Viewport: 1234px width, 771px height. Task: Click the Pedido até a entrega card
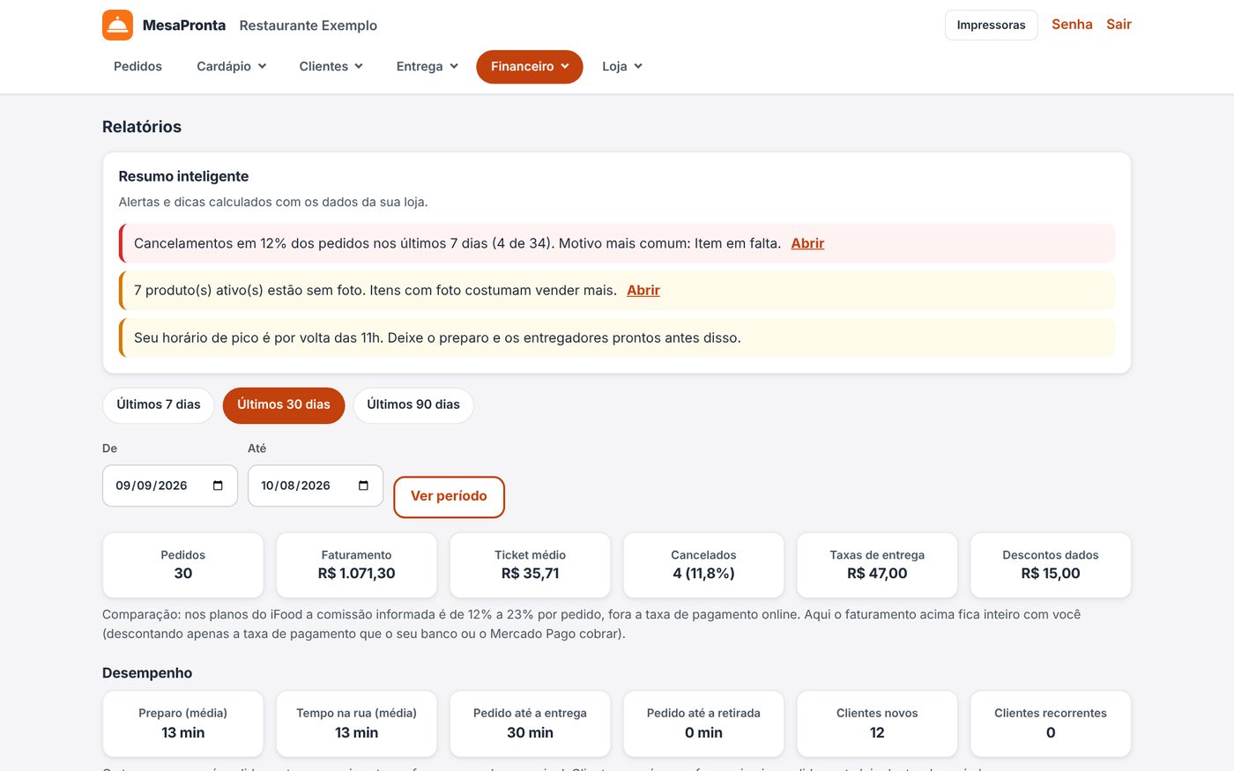[531, 723]
